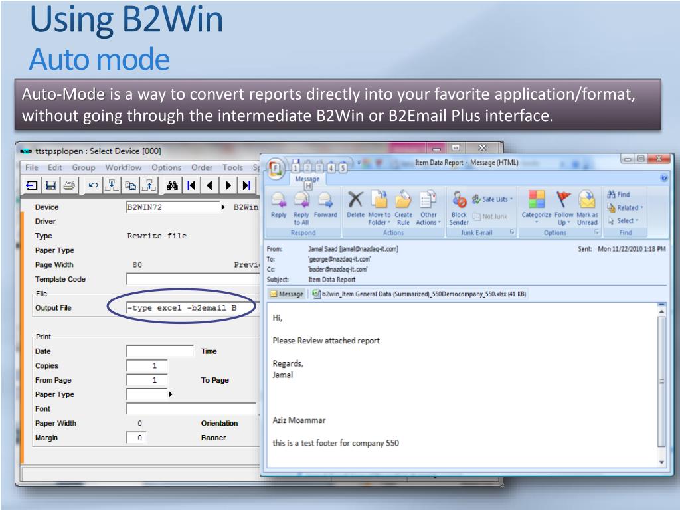The image size is (680, 510).
Task: Open the b2win Item General Data xlsx attachment
Action: [x=420, y=294]
